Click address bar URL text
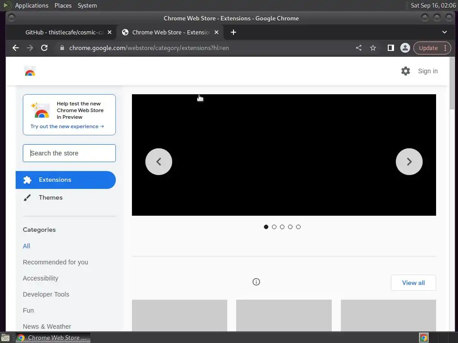Viewport: 458px width, 343px height. click(149, 48)
